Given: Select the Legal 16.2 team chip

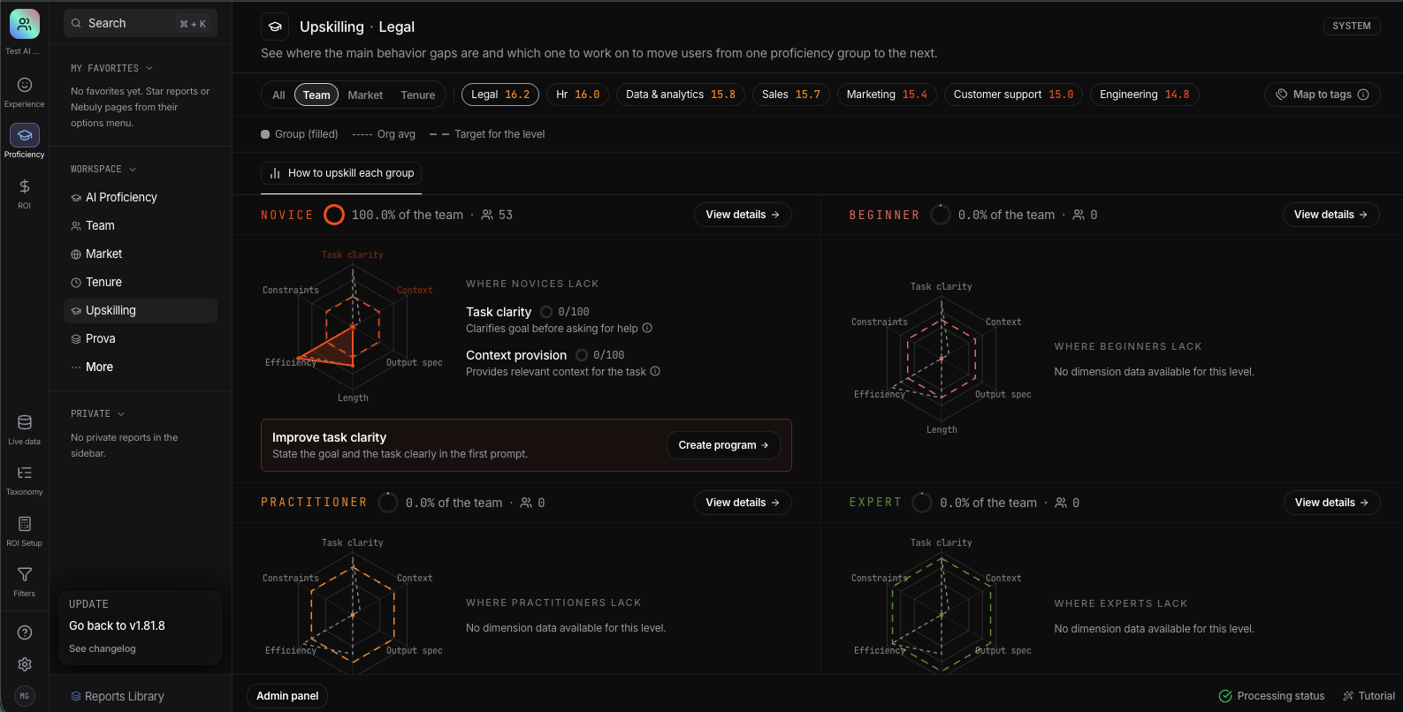Looking at the screenshot, I should point(500,95).
